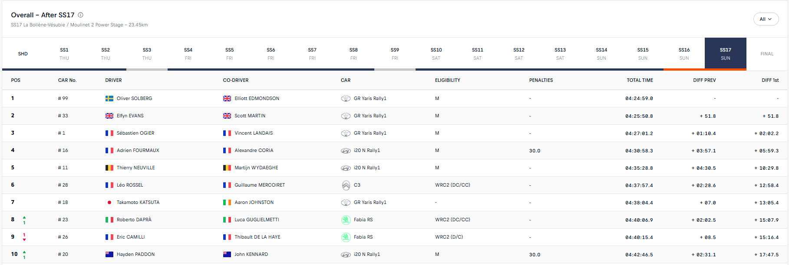789x265 pixels.
Task: Click the Škoda logo in Roberto Daprà's row
Action: (346, 220)
